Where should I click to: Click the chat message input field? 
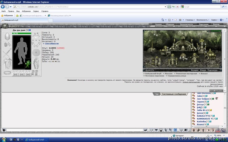point(75,130)
